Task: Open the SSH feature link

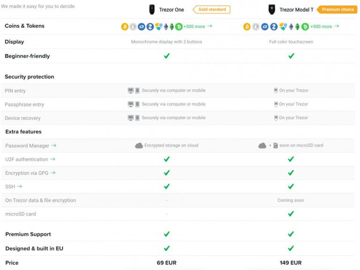Action: (14, 187)
